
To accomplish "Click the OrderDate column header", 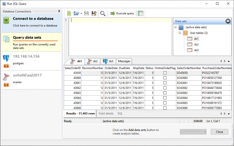I will tap(111, 68).
